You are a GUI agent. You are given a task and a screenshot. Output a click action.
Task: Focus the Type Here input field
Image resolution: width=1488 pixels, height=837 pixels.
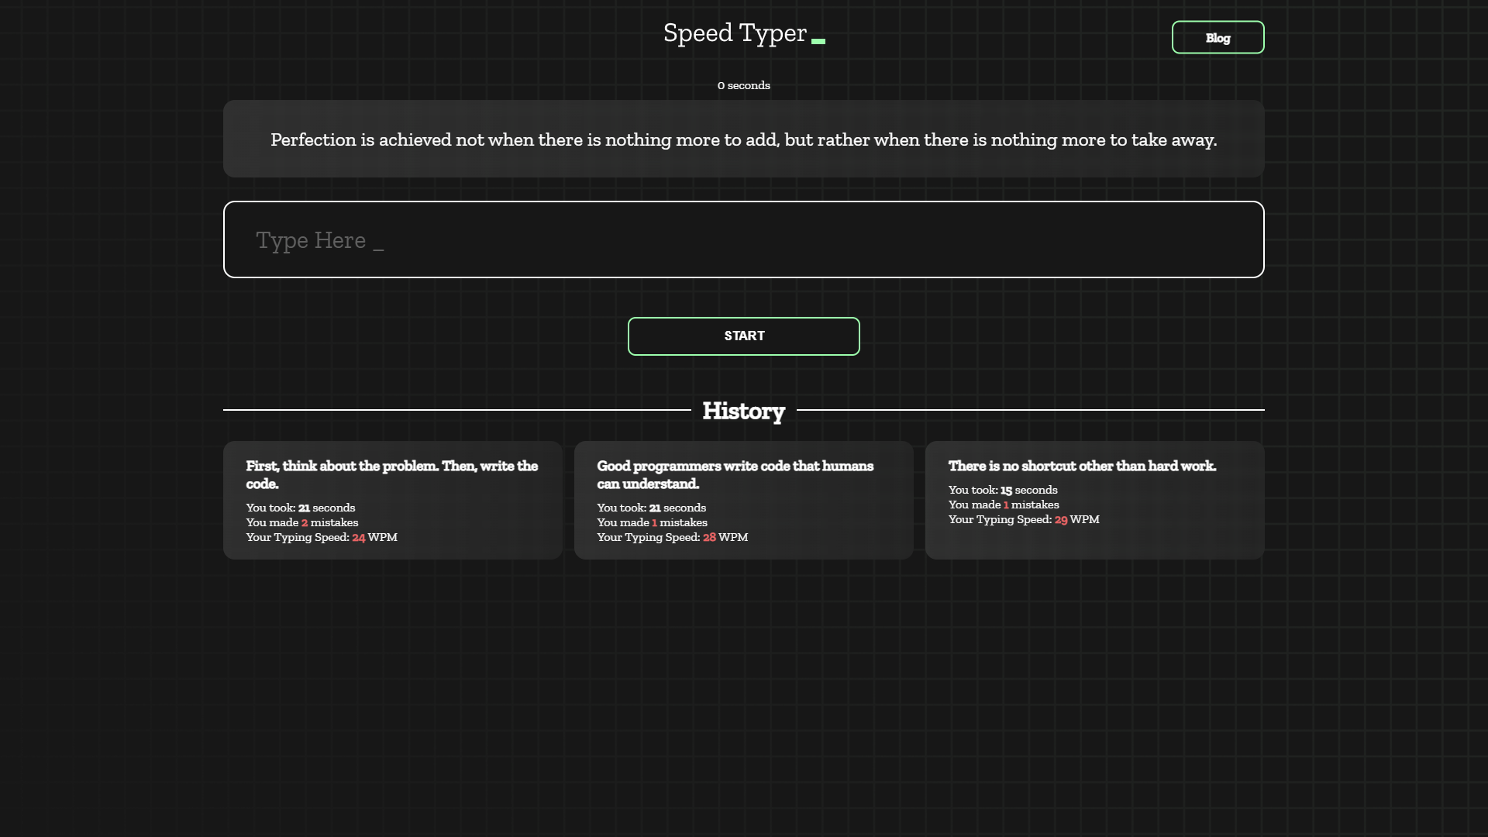[743, 239]
